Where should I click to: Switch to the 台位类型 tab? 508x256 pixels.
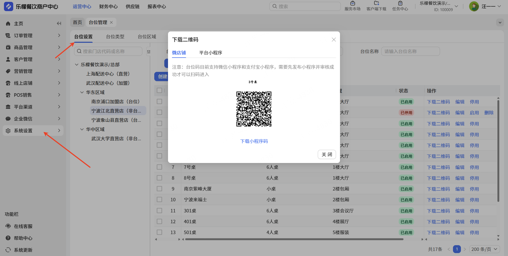115,37
